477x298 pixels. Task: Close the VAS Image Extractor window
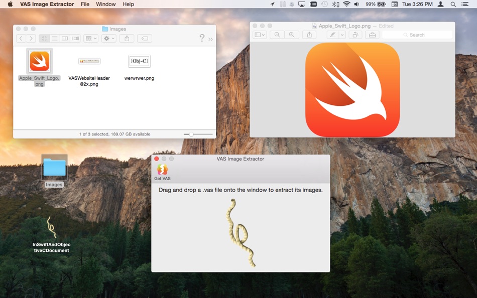click(156, 159)
